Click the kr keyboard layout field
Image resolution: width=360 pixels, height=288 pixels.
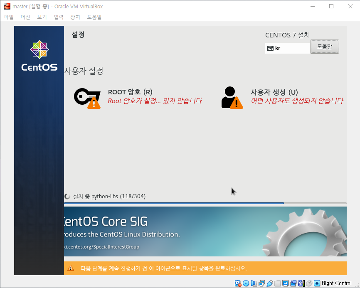287,48
